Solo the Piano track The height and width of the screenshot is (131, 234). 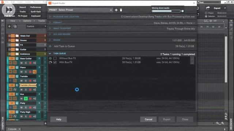[26, 72]
